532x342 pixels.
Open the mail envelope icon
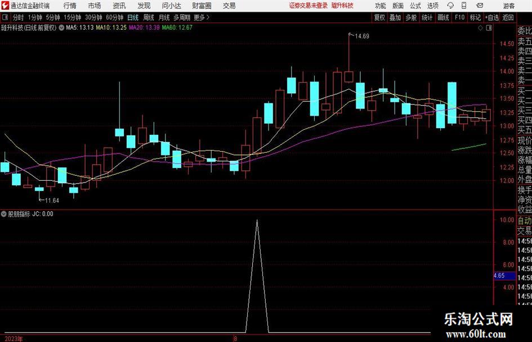(480, 6)
